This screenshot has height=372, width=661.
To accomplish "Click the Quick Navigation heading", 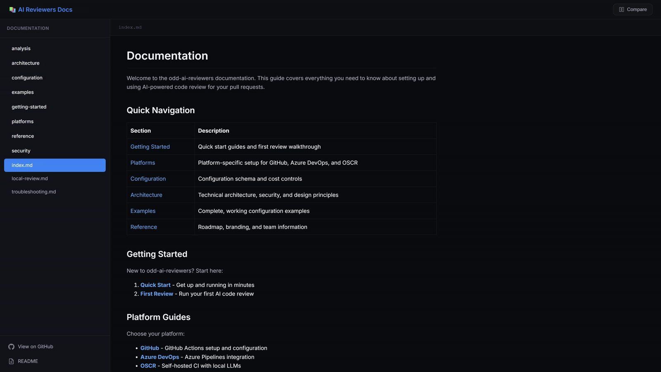I will click(x=161, y=110).
